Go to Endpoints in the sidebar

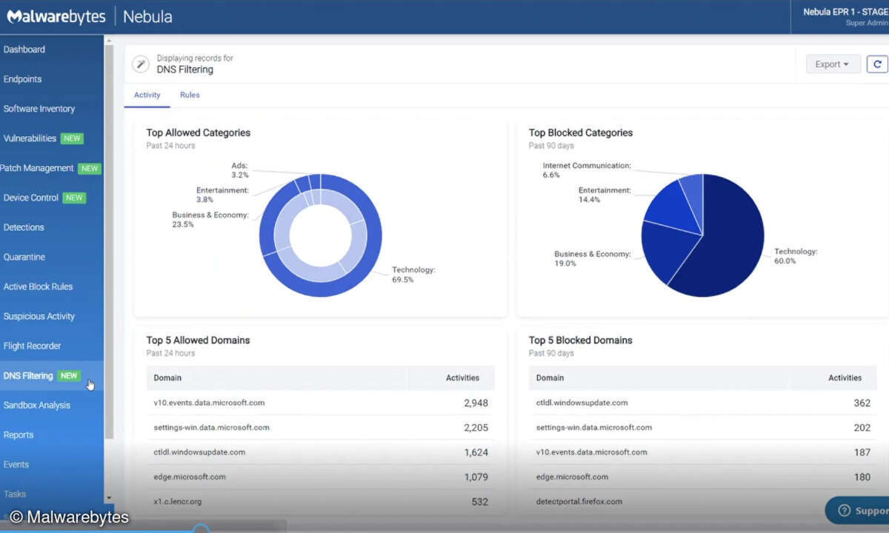pos(22,79)
